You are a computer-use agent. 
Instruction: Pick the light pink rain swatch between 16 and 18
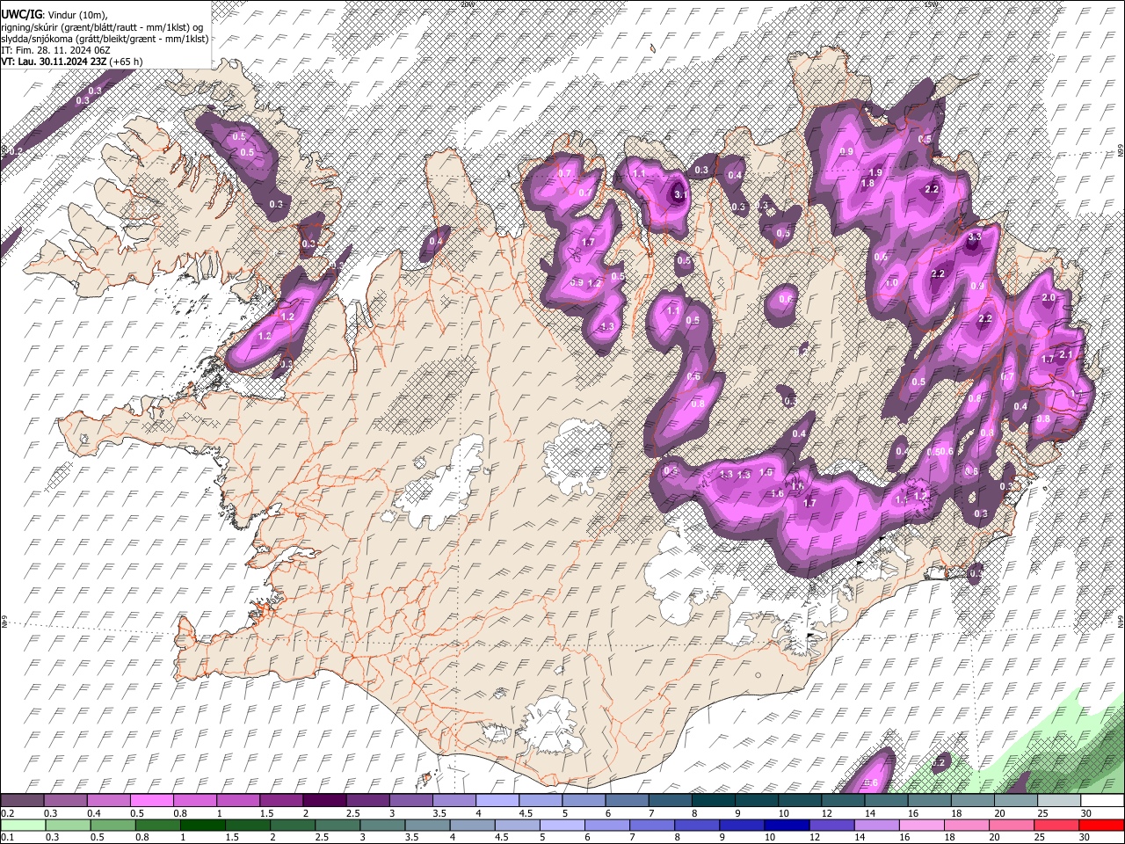point(922,825)
